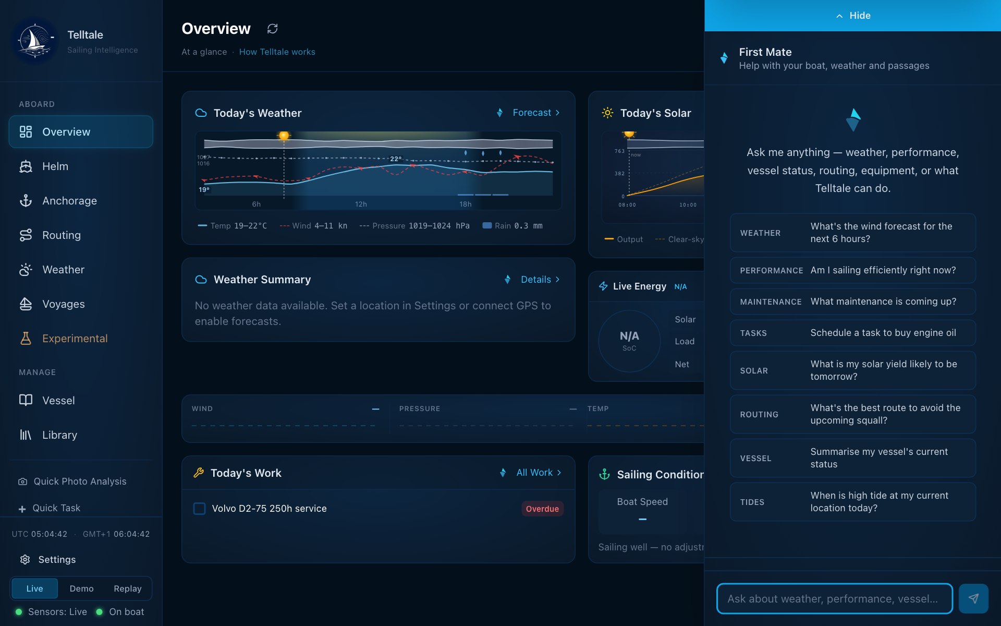Click the Quick Task plus icon
This screenshot has height=626, width=1001.
pos(22,509)
